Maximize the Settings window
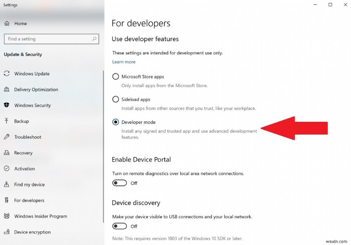Viewport: 351px width, 245px height. [330, 5]
